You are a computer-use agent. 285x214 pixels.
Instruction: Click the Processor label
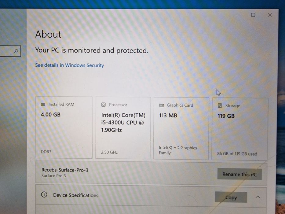click(118, 105)
